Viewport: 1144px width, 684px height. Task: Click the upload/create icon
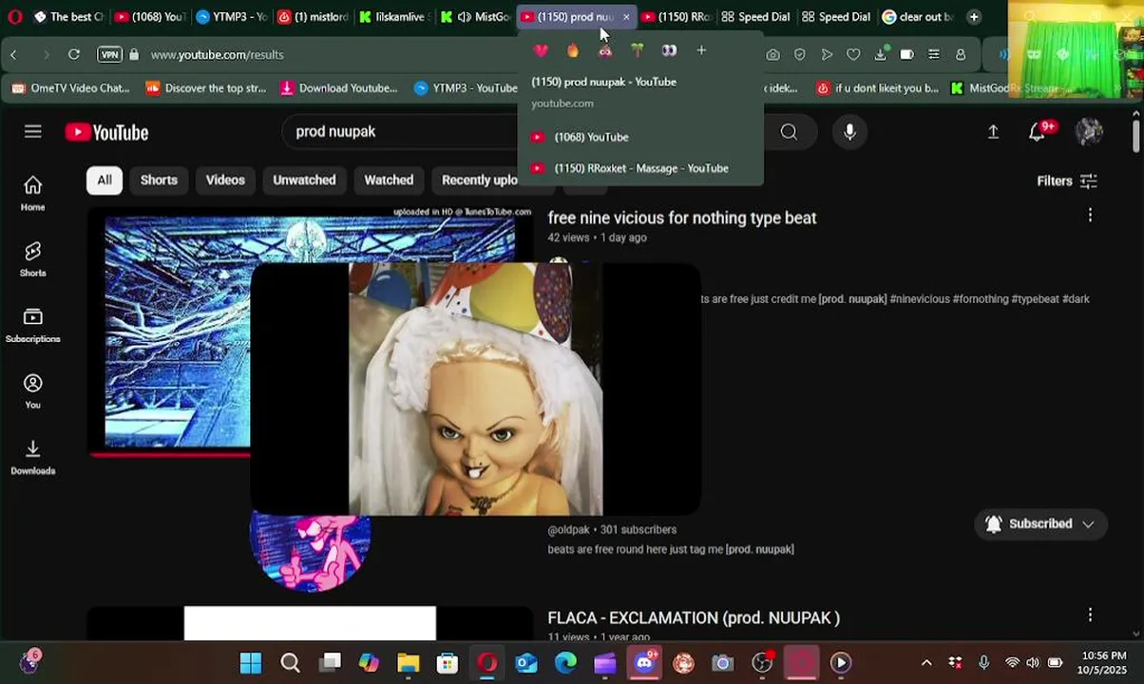click(x=993, y=132)
